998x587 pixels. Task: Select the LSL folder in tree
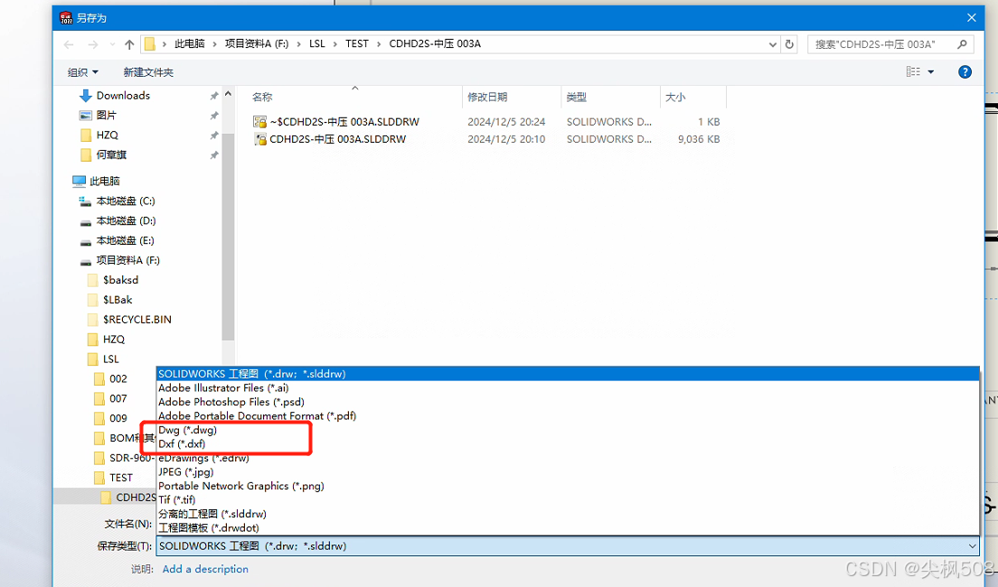click(x=111, y=359)
